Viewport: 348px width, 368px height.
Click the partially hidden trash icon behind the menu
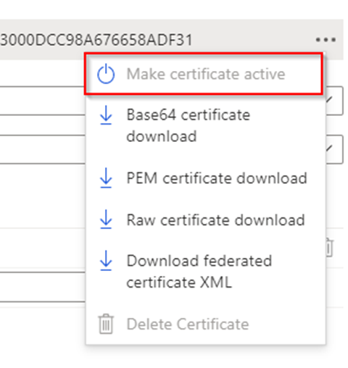pos(329,248)
